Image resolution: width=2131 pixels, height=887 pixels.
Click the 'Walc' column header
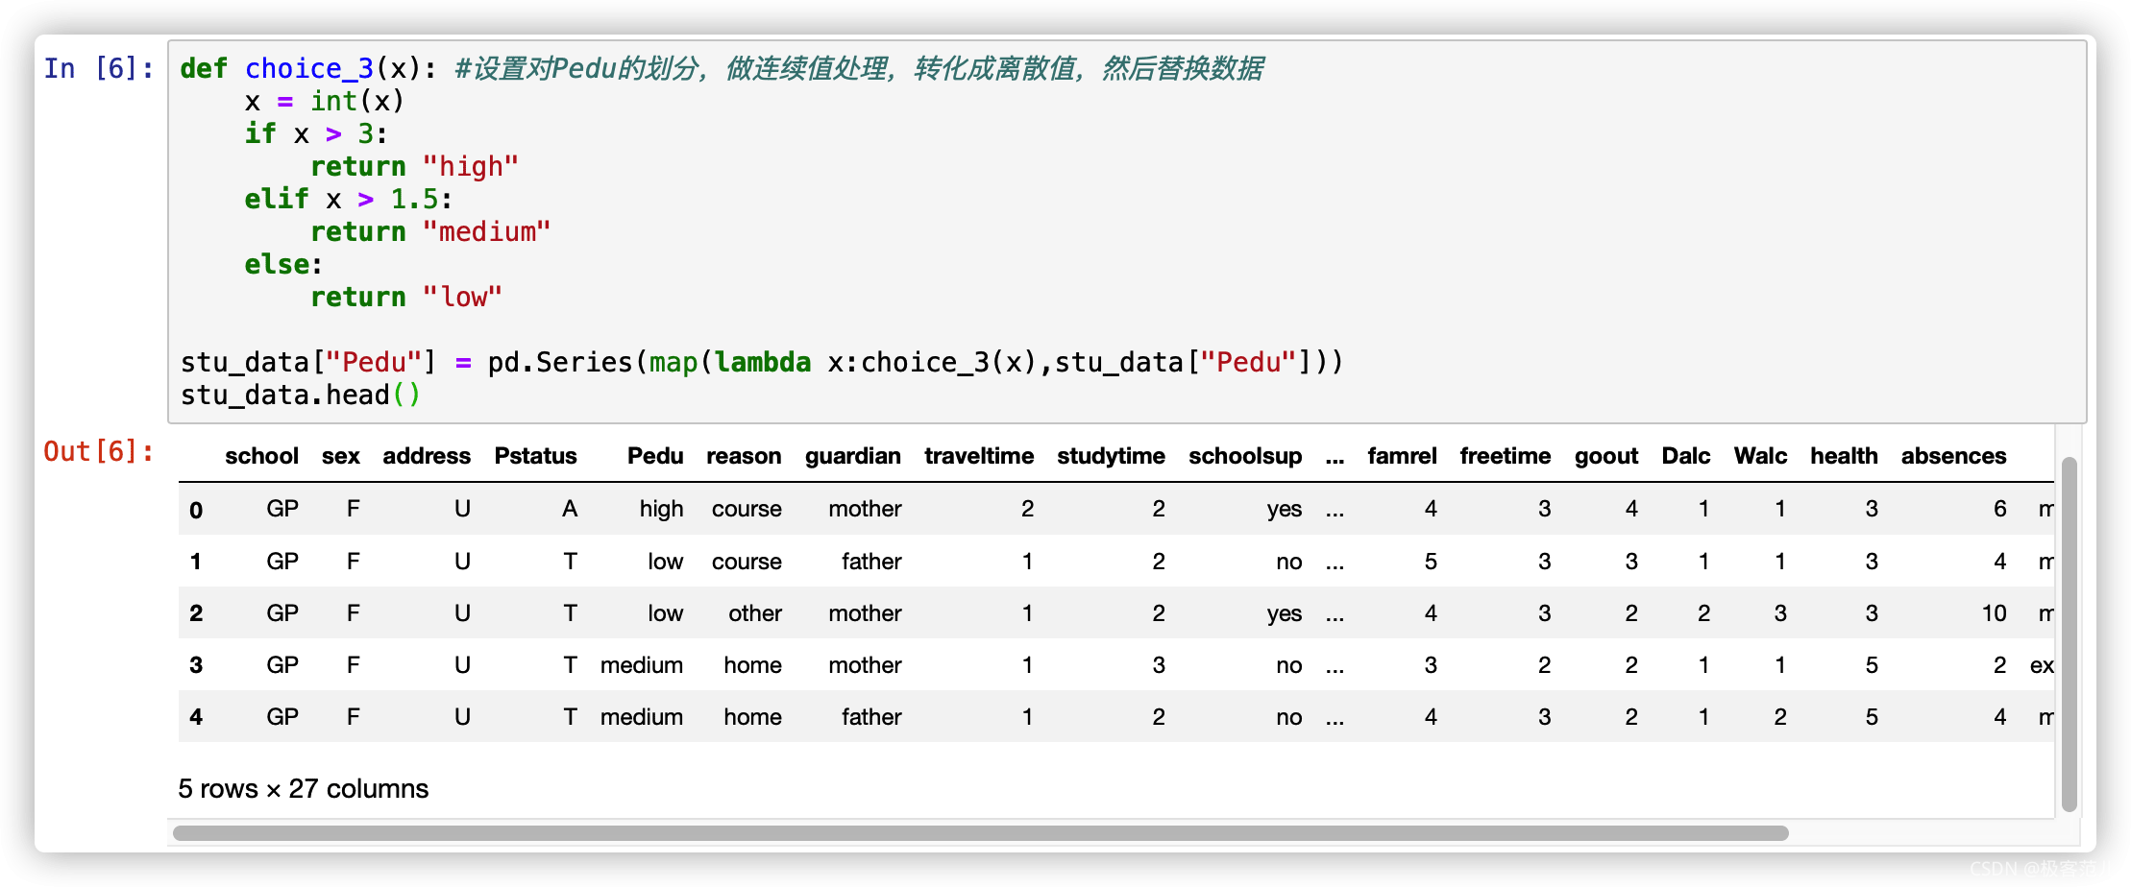(1760, 456)
